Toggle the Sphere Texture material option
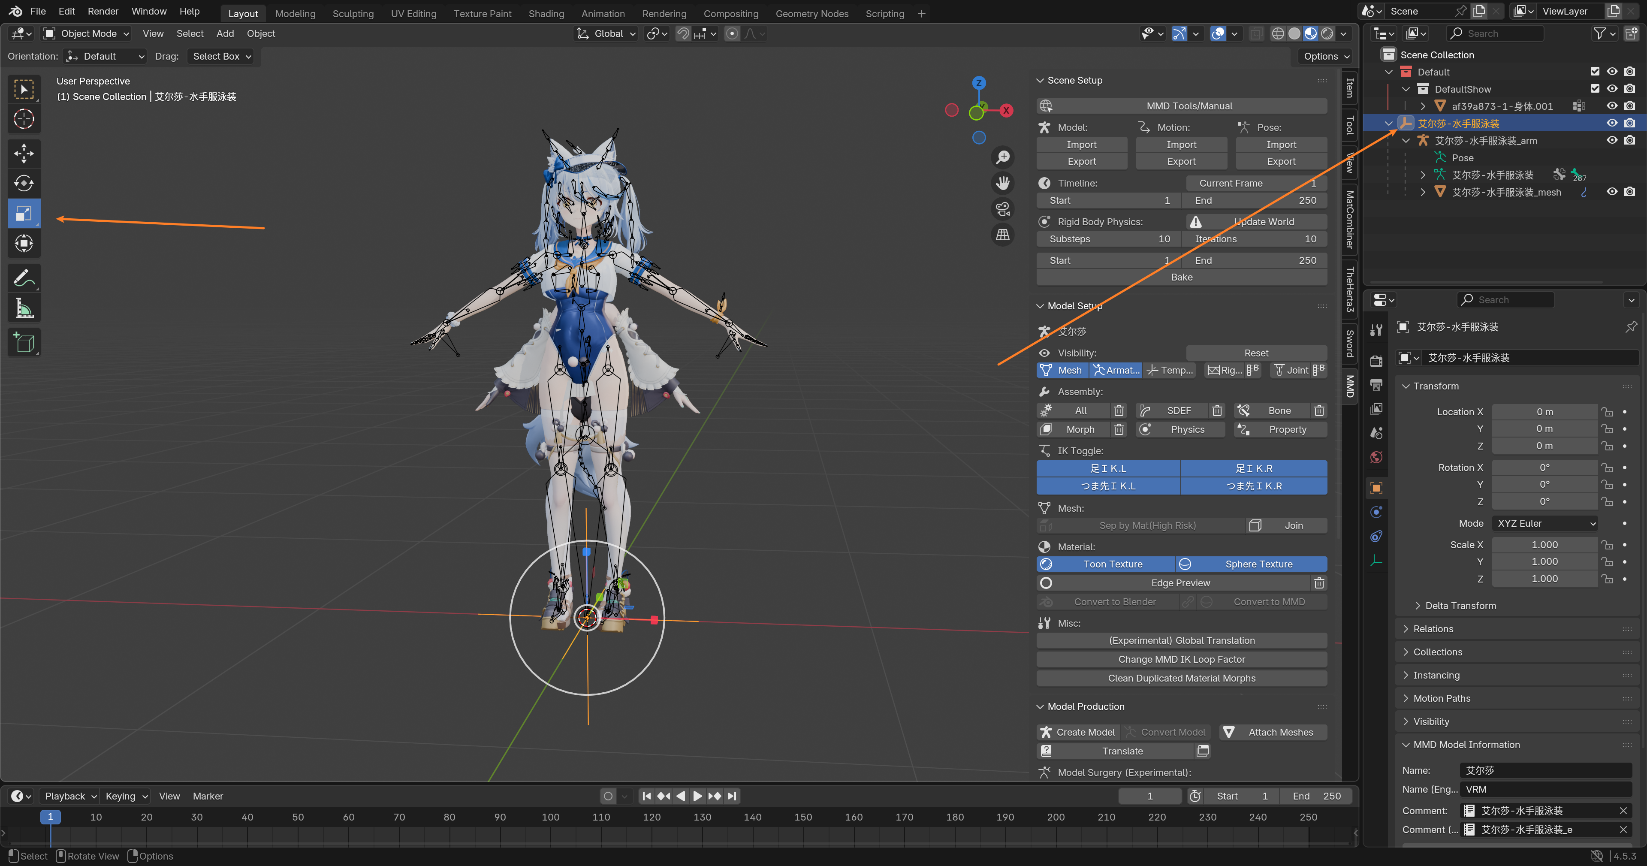1647x866 pixels. click(1251, 564)
